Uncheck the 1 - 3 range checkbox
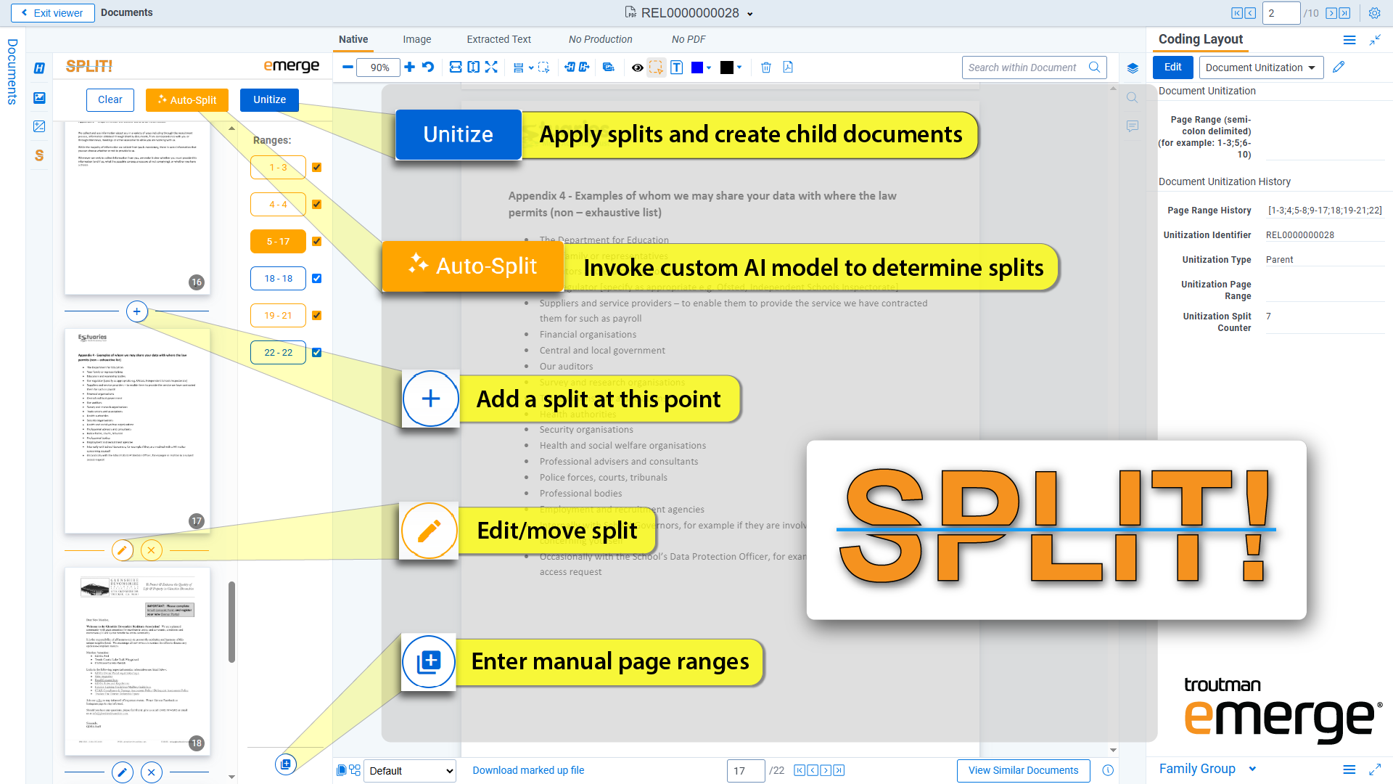The image size is (1393, 784). (316, 168)
